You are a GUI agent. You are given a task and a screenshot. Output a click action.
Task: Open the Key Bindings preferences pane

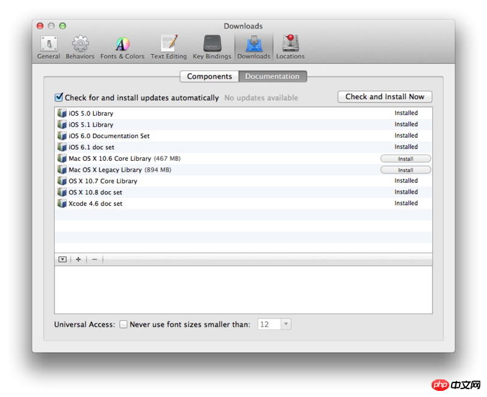[x=212, y=47]
